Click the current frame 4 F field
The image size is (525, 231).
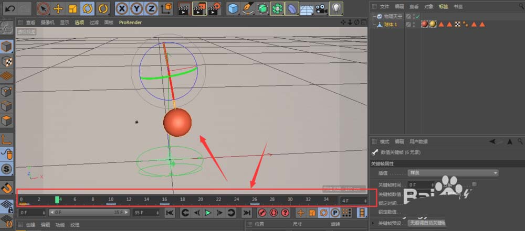point(353,200)
